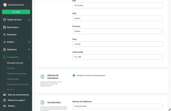
Task: Click the Tableau de bord pie-chart icon
Action: (x=5, y=20)
